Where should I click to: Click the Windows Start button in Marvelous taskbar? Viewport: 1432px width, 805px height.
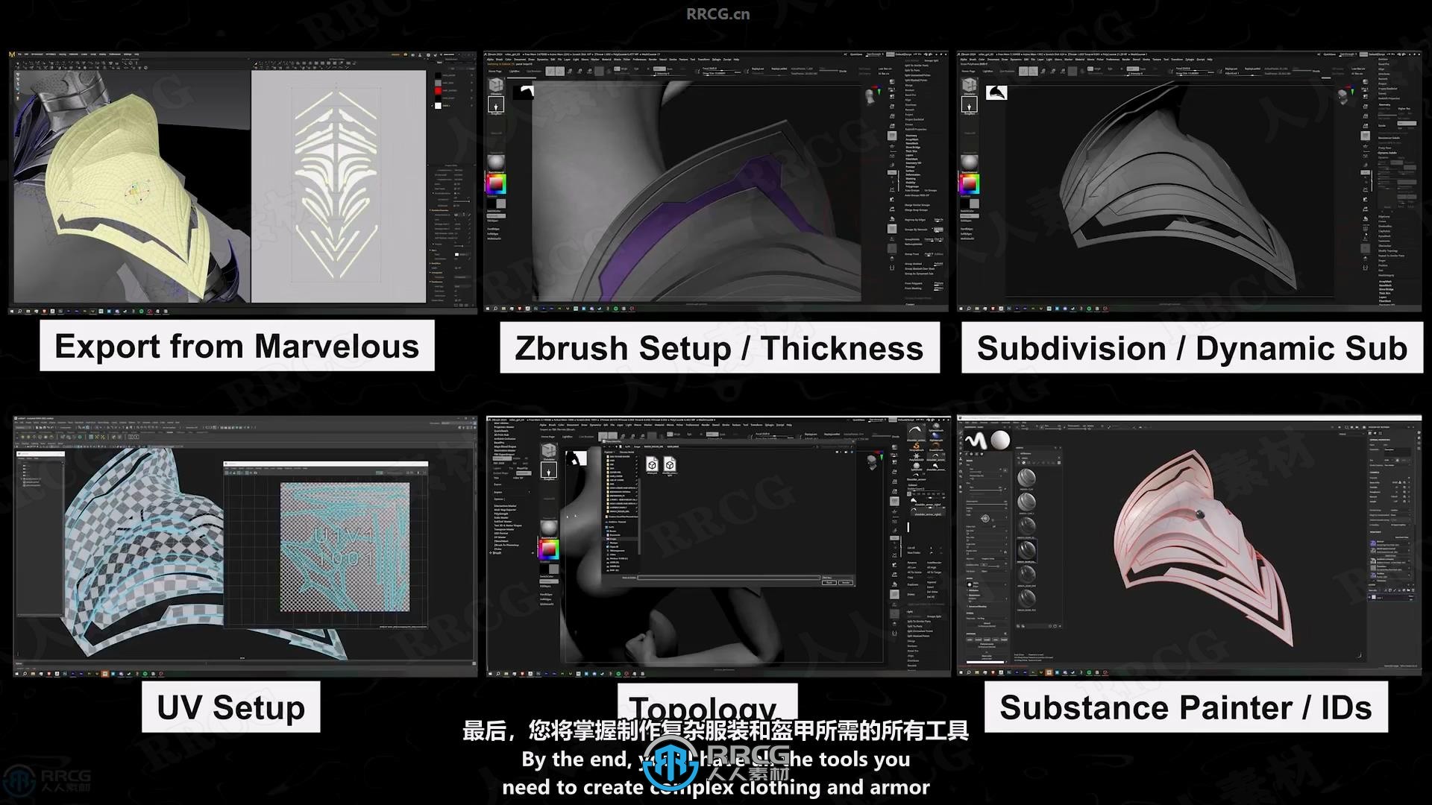point(12,311)
